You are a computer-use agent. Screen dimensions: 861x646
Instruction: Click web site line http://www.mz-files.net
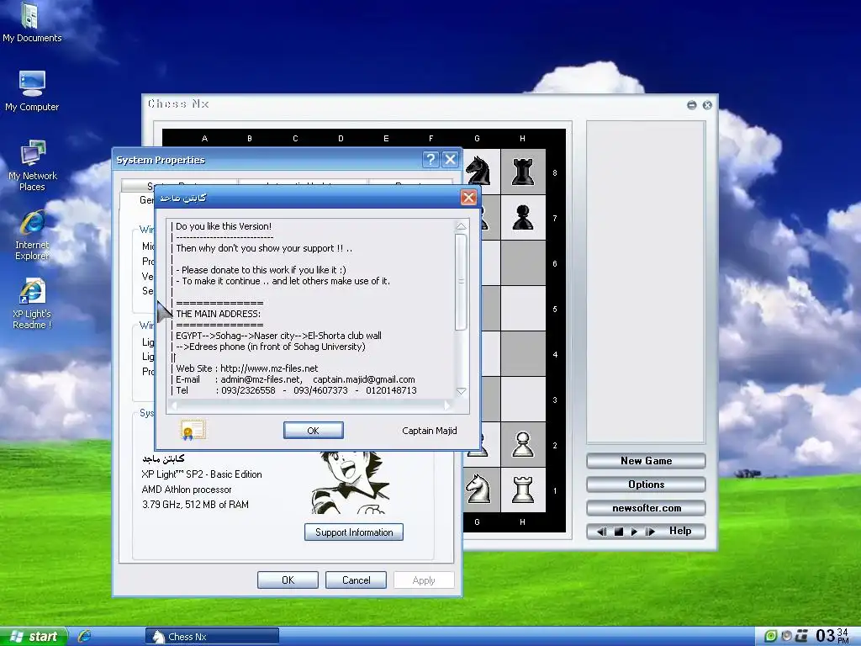point(246,368)
